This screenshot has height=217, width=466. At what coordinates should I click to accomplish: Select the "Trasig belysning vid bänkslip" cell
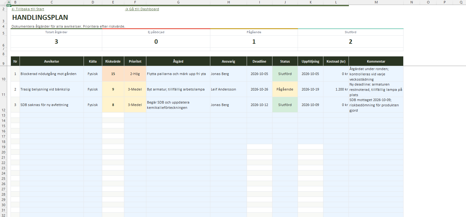[x=52, y=89]
